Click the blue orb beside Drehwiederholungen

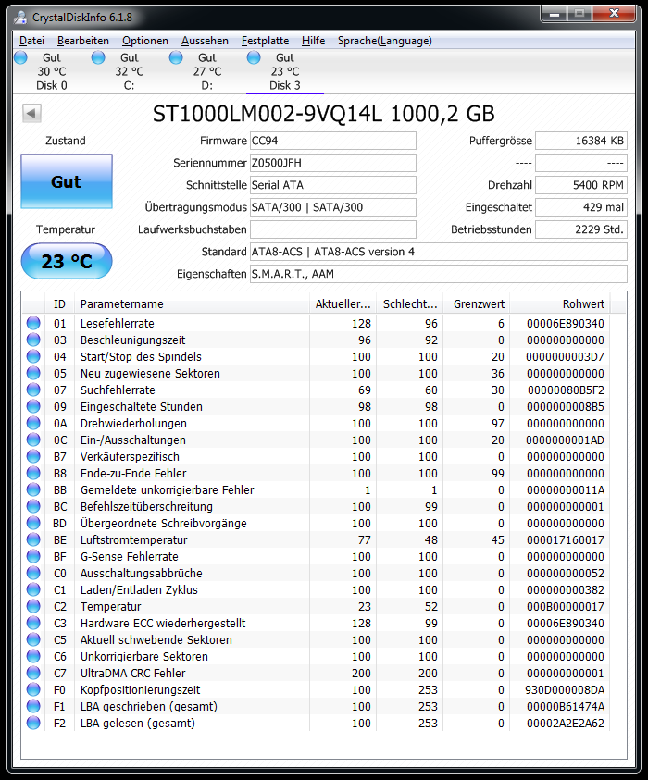[x=33, y=424]
